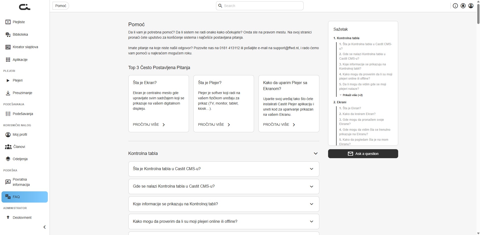Open notifications bell icon

click(x=463, y=6)
